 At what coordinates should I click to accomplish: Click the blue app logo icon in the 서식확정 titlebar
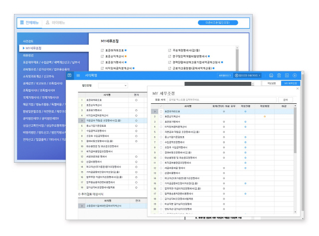(70, 75)
